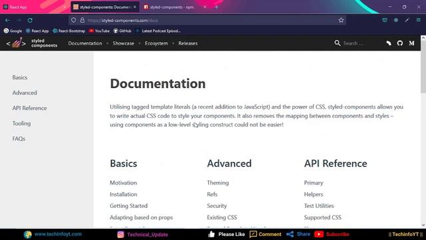Reload the current page
Image resolution: width=426 pixels, height=240 pixels.
point(30,21)
